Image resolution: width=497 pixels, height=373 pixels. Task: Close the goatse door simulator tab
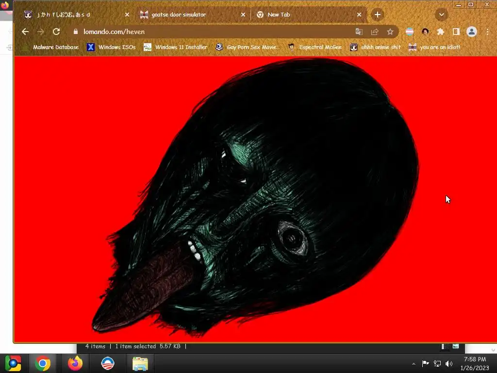coord(243,15)
